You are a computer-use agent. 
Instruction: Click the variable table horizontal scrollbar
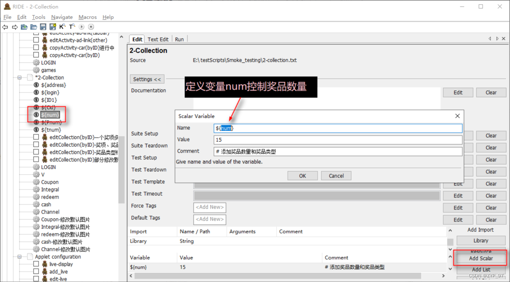tap(278, 276)
